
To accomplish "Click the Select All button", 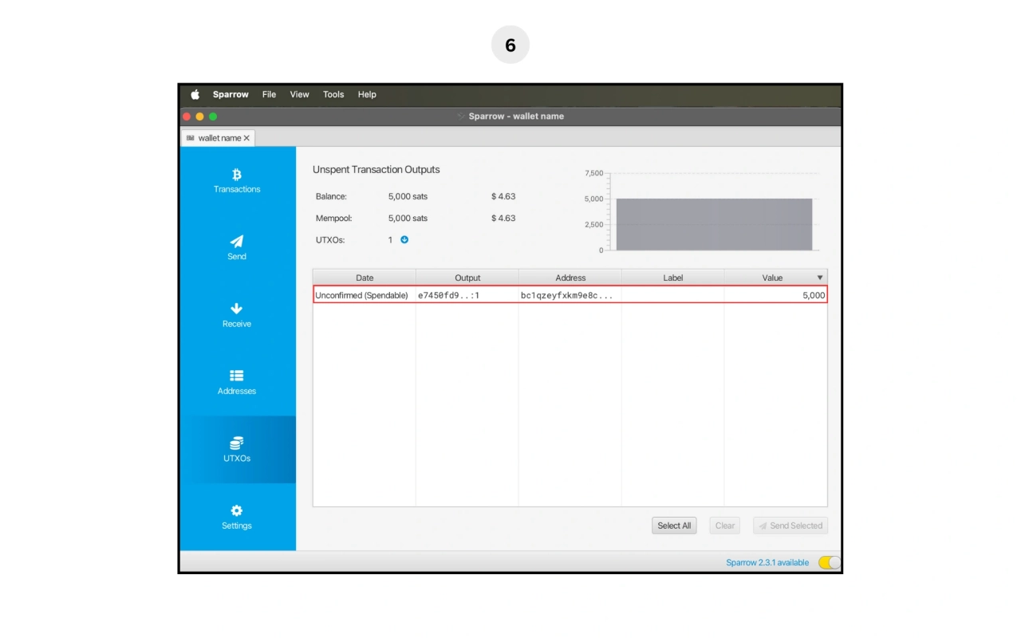I will click(x=674, y=526).
